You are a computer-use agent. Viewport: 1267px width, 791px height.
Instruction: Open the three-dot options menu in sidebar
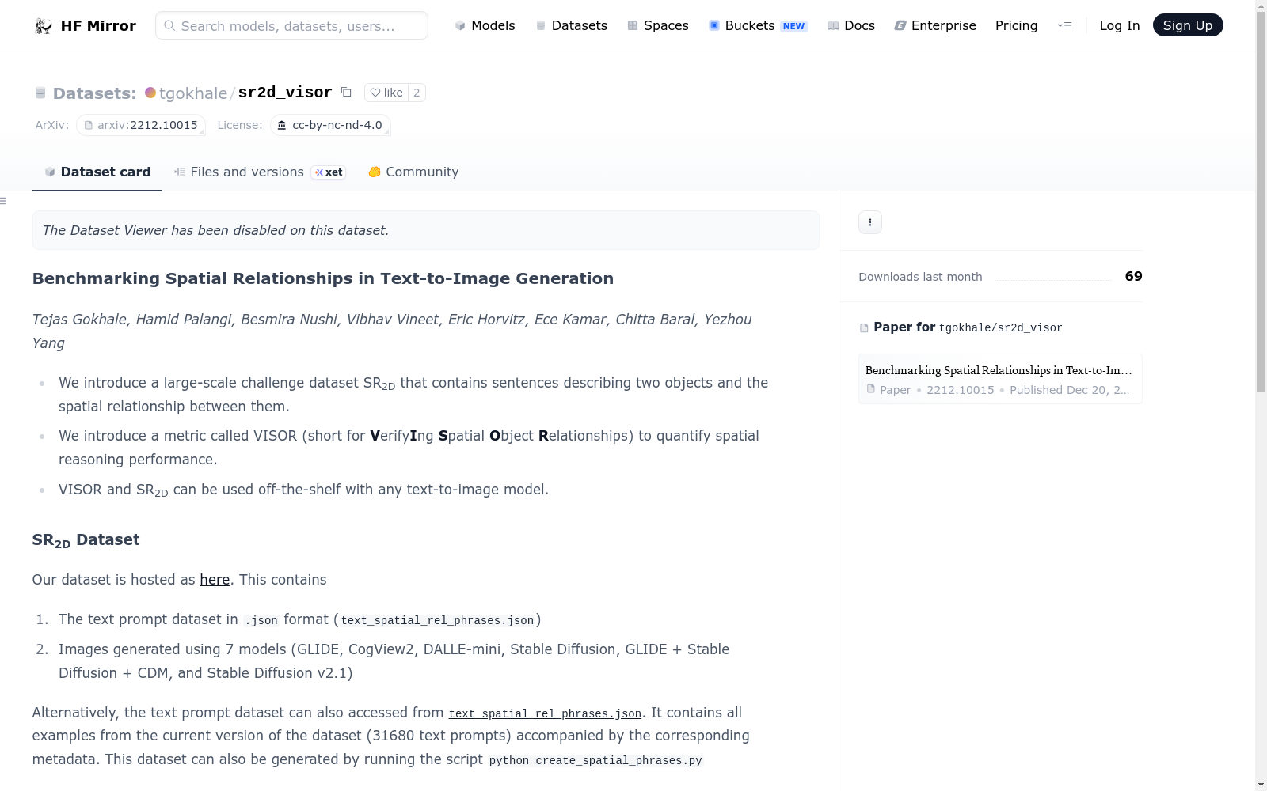[x=870, y=222]
